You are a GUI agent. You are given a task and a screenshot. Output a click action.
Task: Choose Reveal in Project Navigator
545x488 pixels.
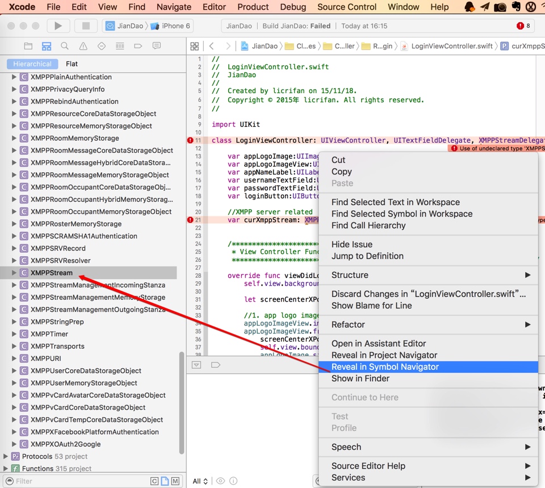428,355
